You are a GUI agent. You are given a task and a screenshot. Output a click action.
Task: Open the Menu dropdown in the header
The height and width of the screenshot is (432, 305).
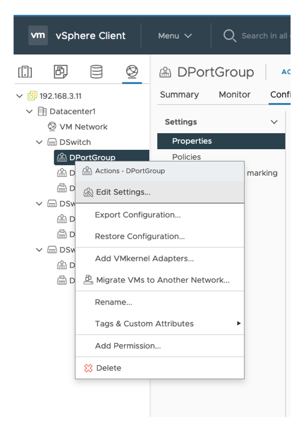coord(175,36)
